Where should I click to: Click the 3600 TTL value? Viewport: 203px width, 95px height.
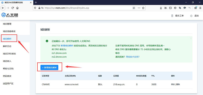[154, 84]
